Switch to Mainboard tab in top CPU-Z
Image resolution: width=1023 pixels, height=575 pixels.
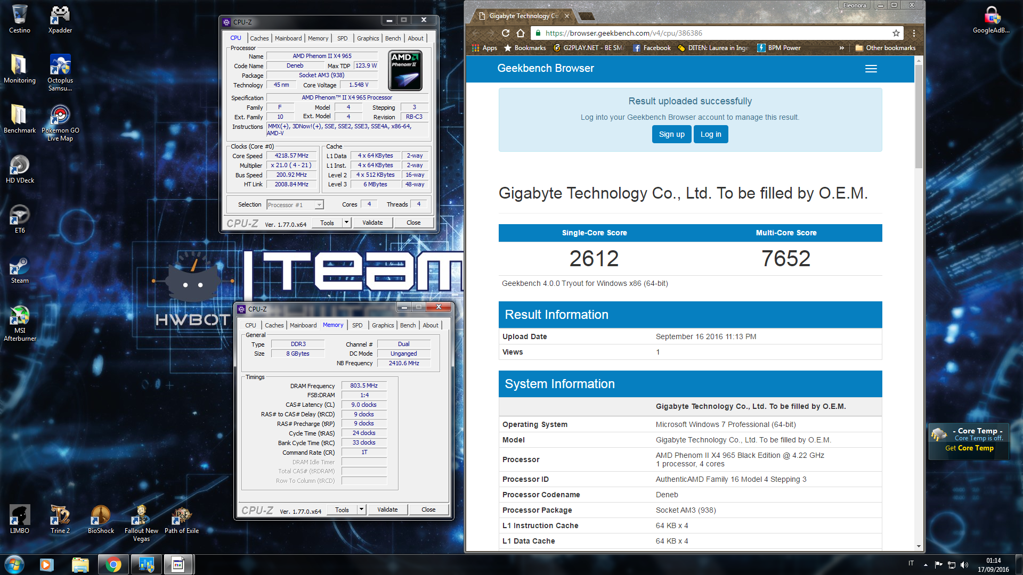tap(288, 38)
